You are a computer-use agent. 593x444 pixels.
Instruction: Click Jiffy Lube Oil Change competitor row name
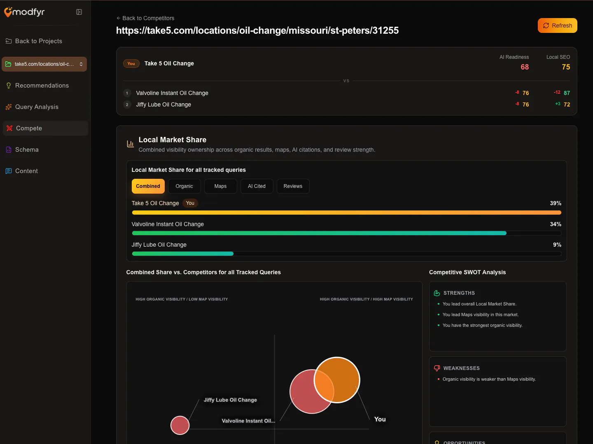[x=163, y=104]
